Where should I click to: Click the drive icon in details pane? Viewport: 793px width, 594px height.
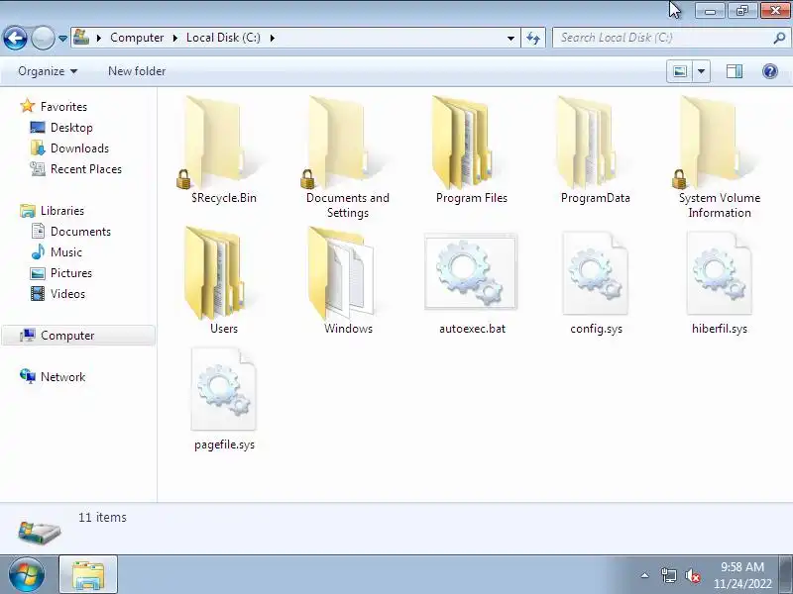point(39,532)
